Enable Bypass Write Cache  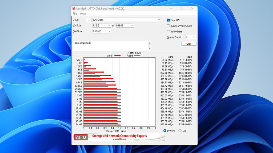[x=168, y=26]
